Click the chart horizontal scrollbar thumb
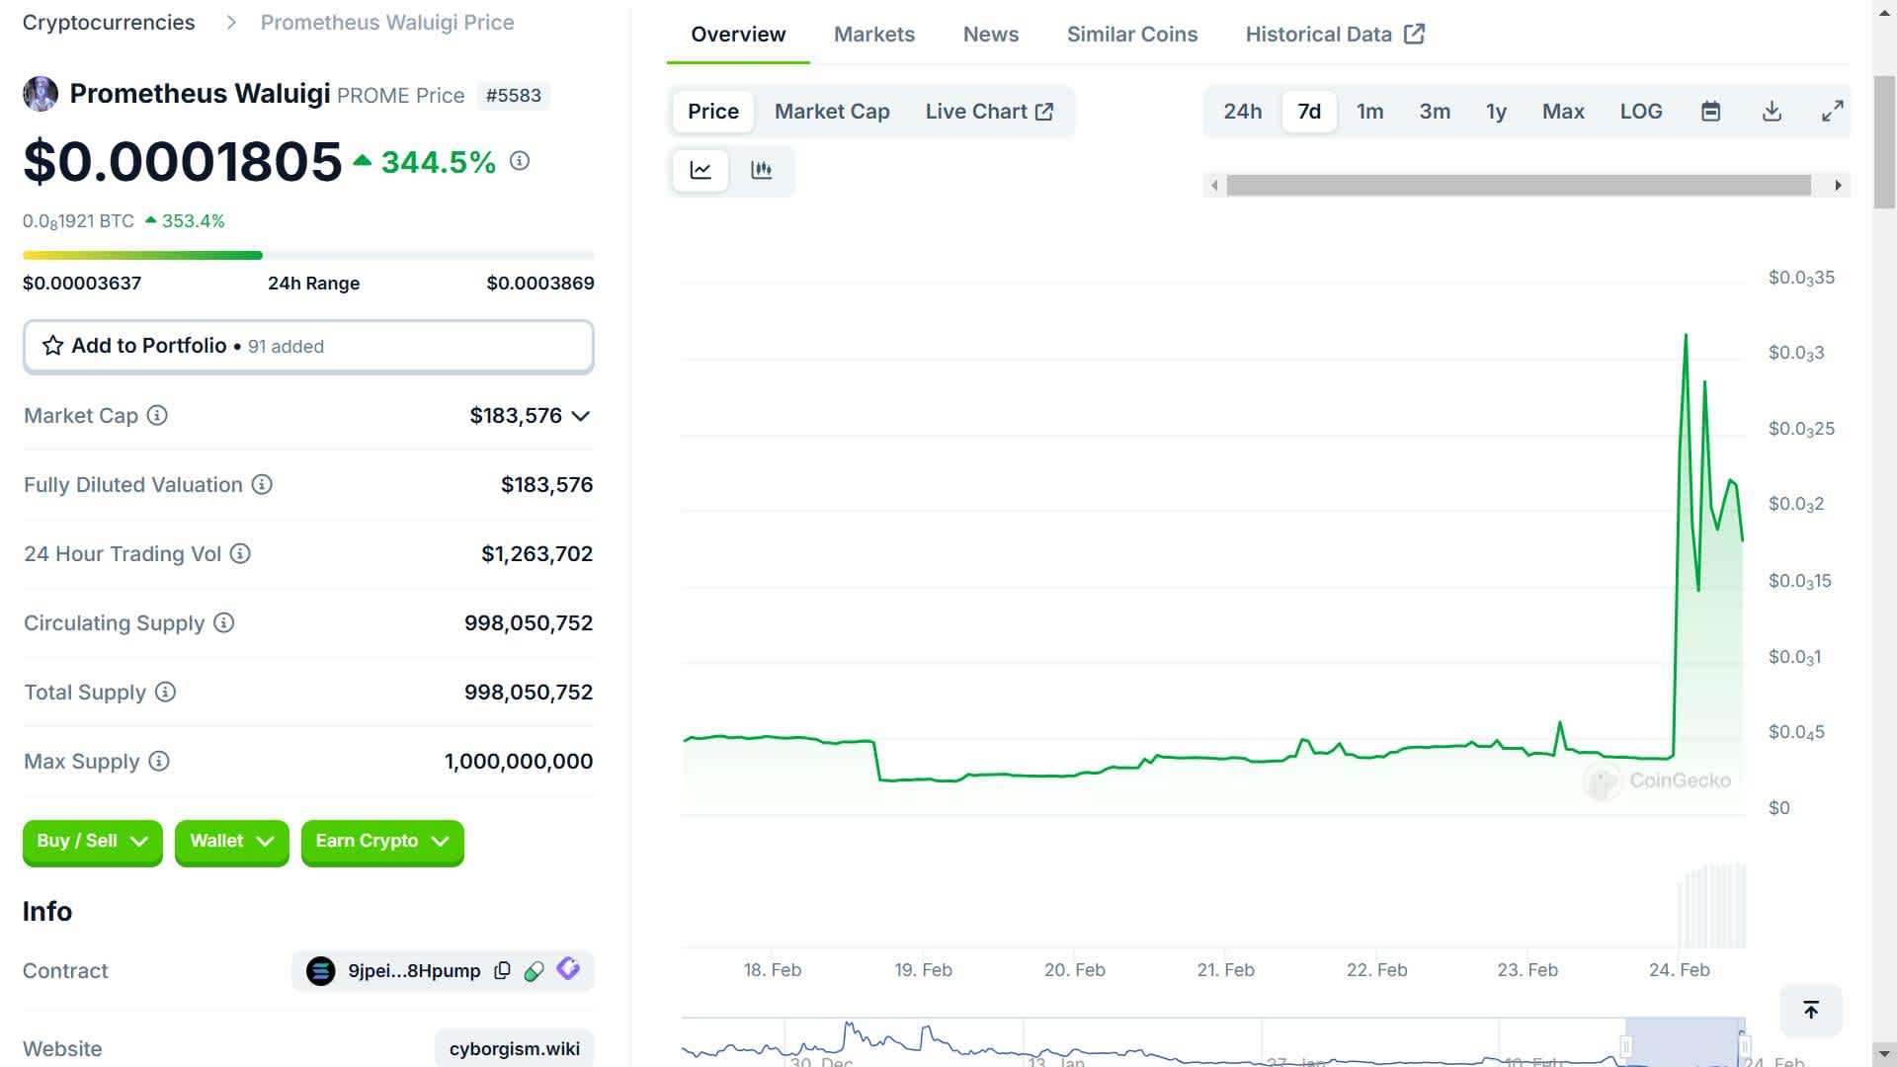Viewport: 1897px width, 1067px height. [1519, 185]
